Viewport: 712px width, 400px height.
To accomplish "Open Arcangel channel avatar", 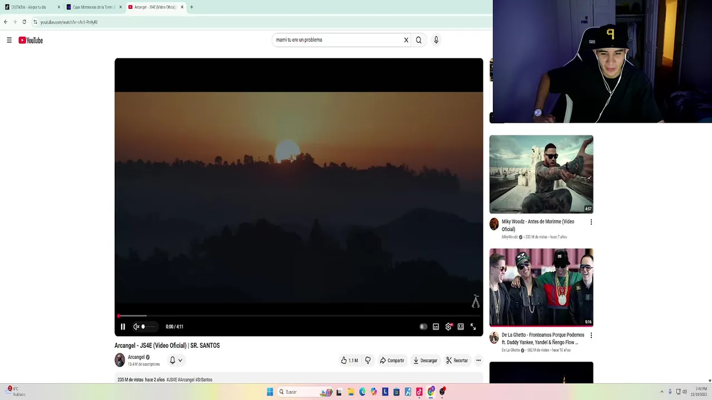I will click(x=120, y=360).
